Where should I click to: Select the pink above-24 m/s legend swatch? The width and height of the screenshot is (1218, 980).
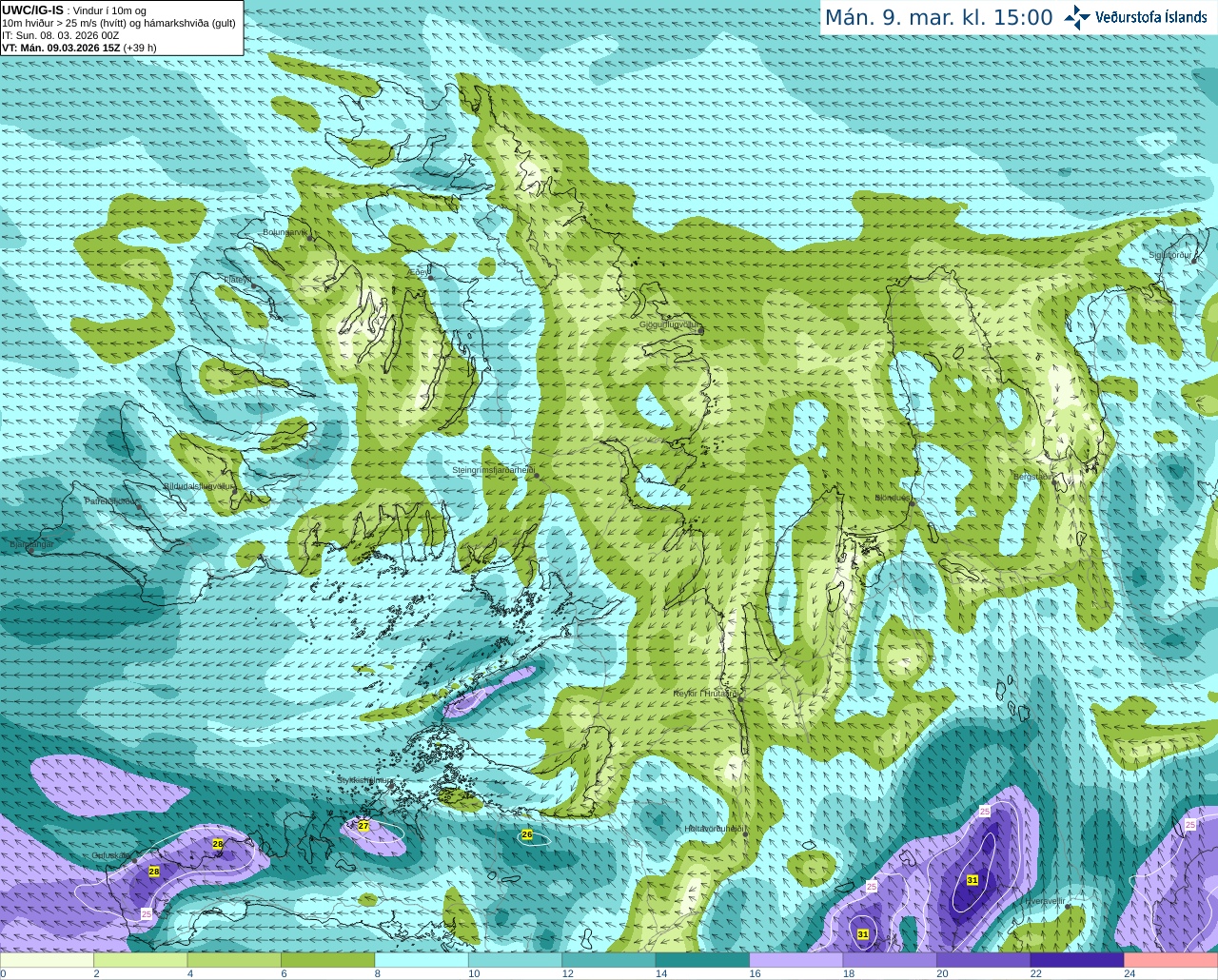1171,960
